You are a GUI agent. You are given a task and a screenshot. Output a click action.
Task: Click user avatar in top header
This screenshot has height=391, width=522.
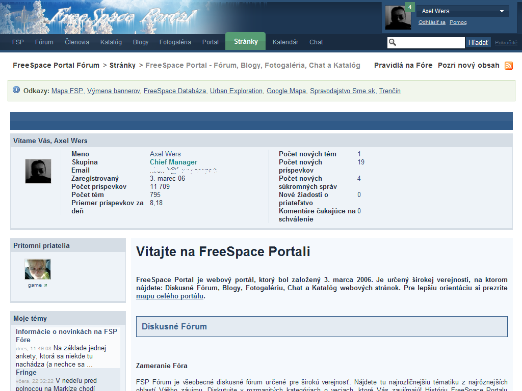pyautogui.click(x=398, y=18)
